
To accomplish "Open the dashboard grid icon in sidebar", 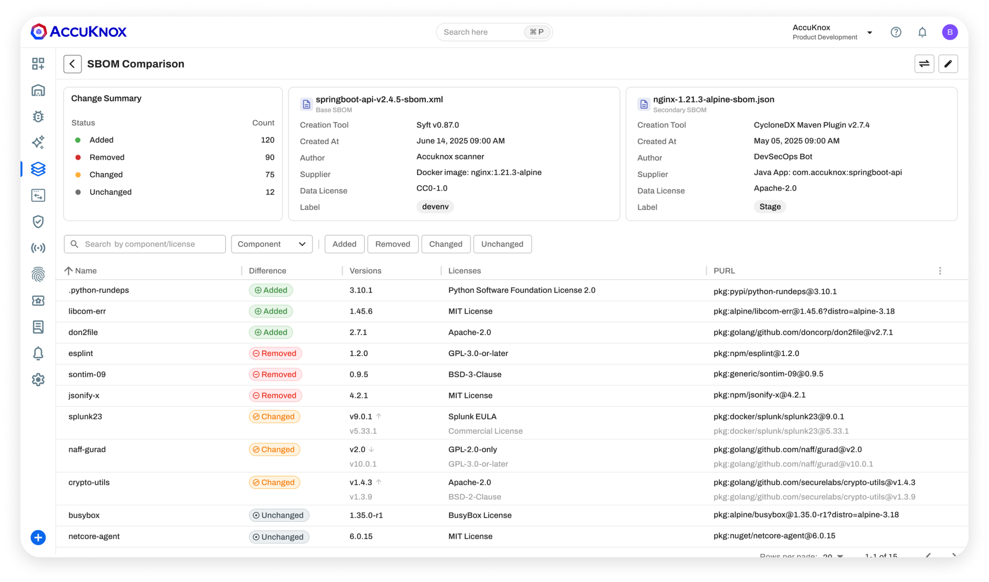I will pyautogui.click(x=38, y=64).
